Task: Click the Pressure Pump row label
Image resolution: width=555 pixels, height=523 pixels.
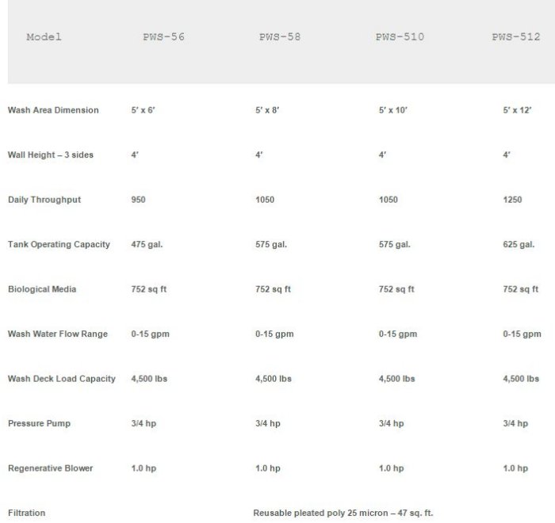Action: [39, 424]
